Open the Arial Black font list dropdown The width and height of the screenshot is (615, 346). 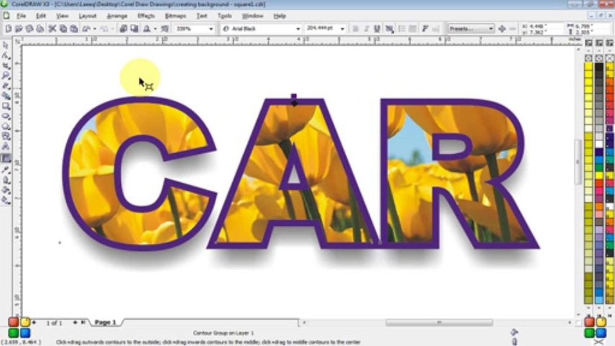click(298, 29)
